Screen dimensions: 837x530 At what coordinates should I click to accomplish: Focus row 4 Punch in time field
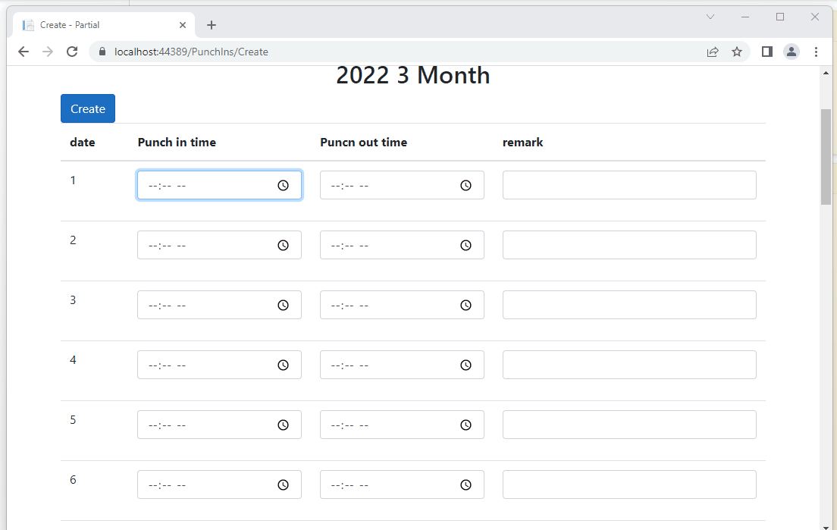pyautogui.click(x=219, y=365)
